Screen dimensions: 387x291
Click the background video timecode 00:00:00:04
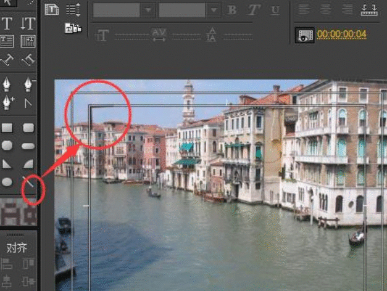coord(342,35)
